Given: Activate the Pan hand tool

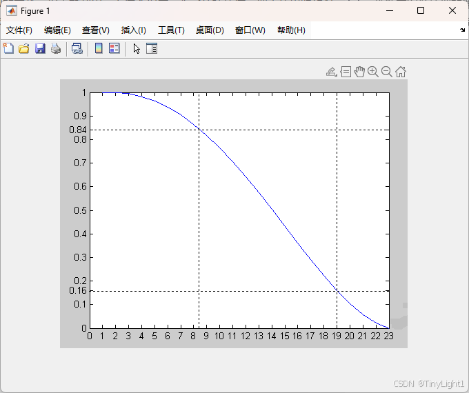Looking at the screenshot, I should coord(359,72).
